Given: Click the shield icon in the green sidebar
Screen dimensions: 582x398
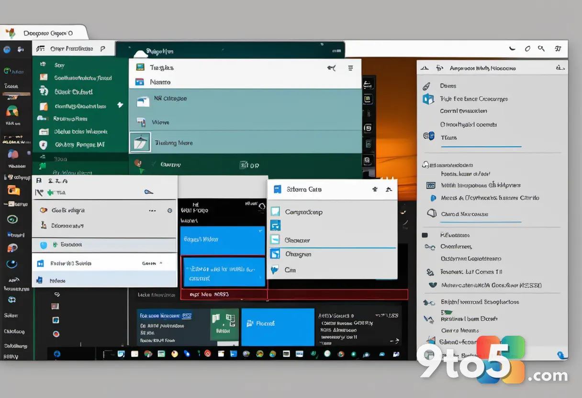Looking at the screenshot, I should [44, 144].
